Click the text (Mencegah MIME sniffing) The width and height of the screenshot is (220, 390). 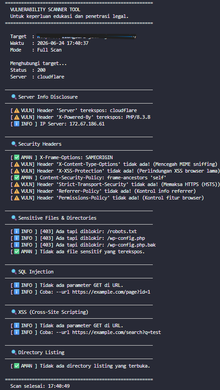click(185, 164)
